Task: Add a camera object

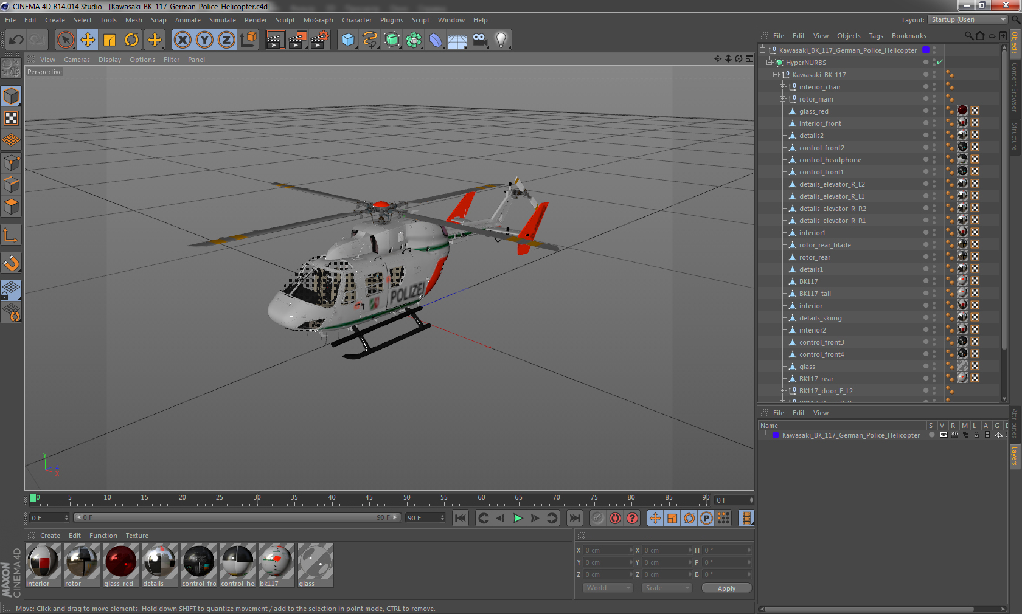Action: coord(479,40)
